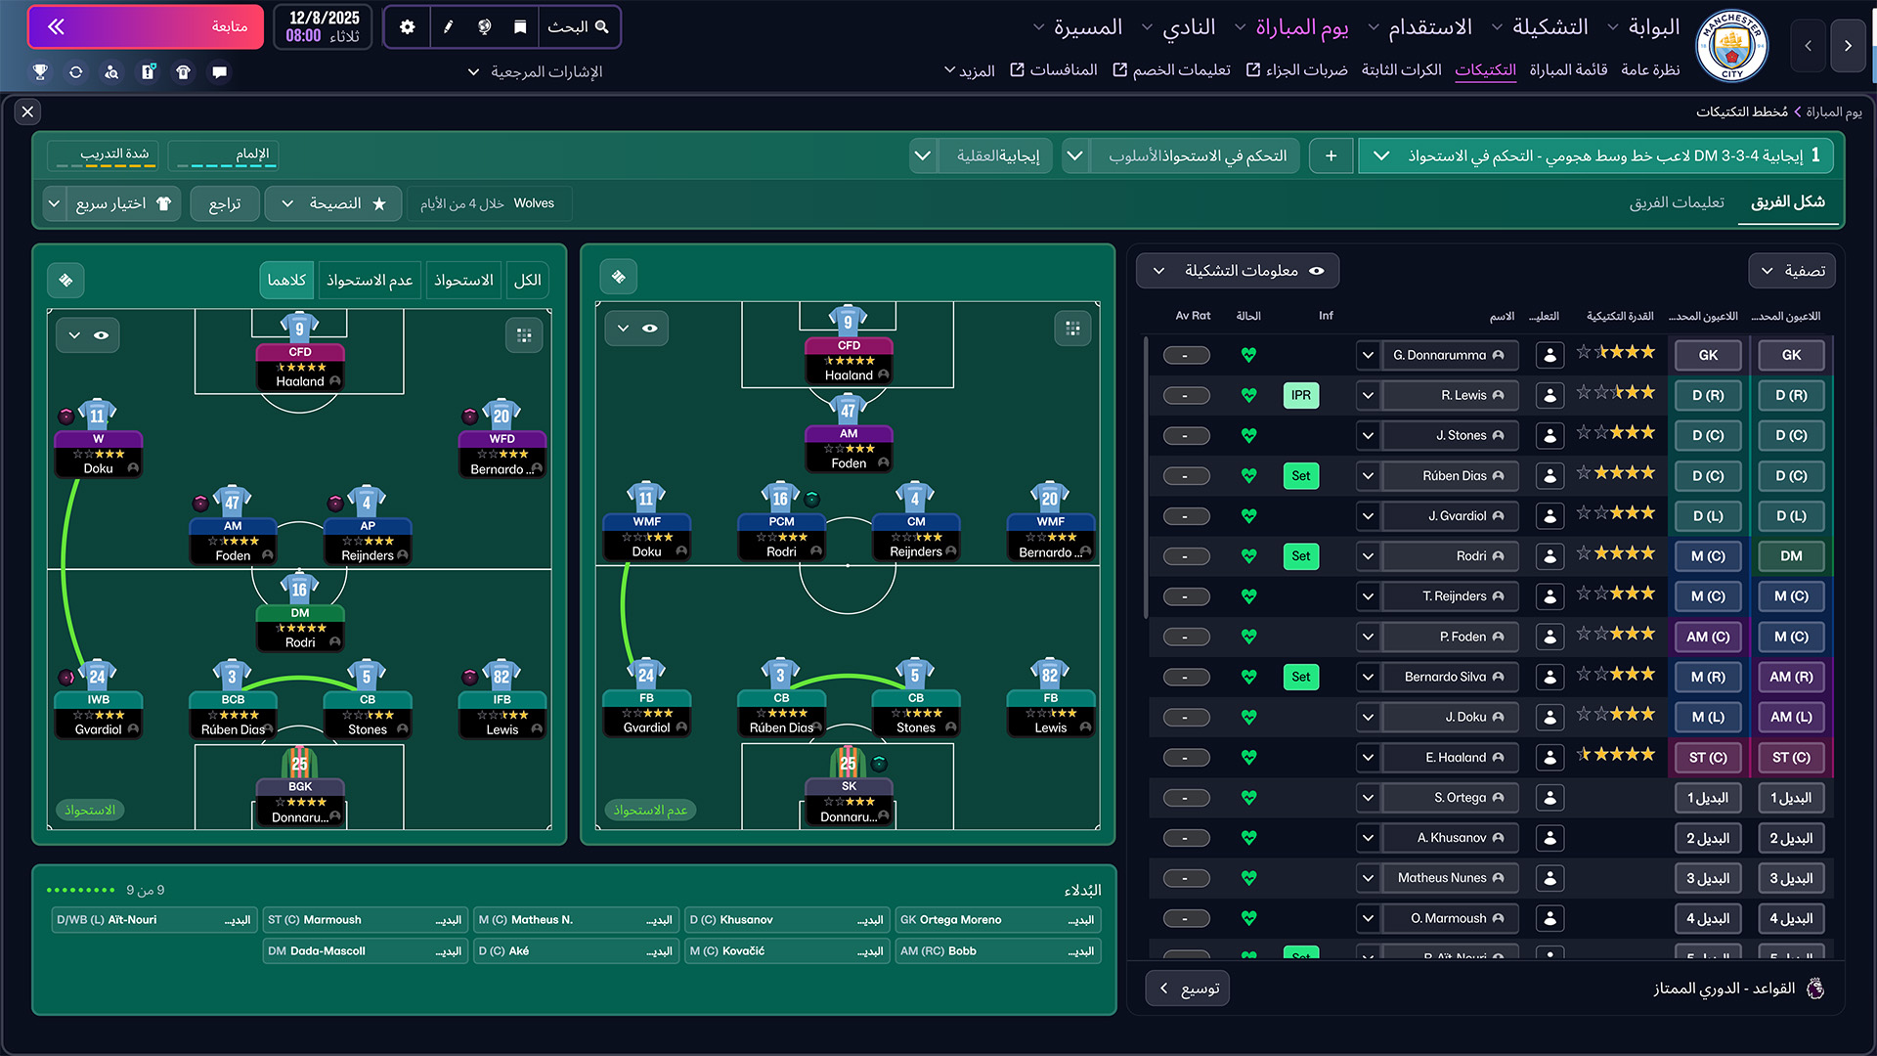This screenshot has width=1877, height=1056.
Task: Click the speech bubble messages icon
Action: click(x=219, y=72)
